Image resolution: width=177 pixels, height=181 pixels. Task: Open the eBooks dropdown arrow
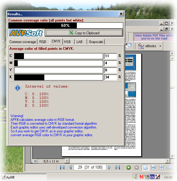click(160, 46)
